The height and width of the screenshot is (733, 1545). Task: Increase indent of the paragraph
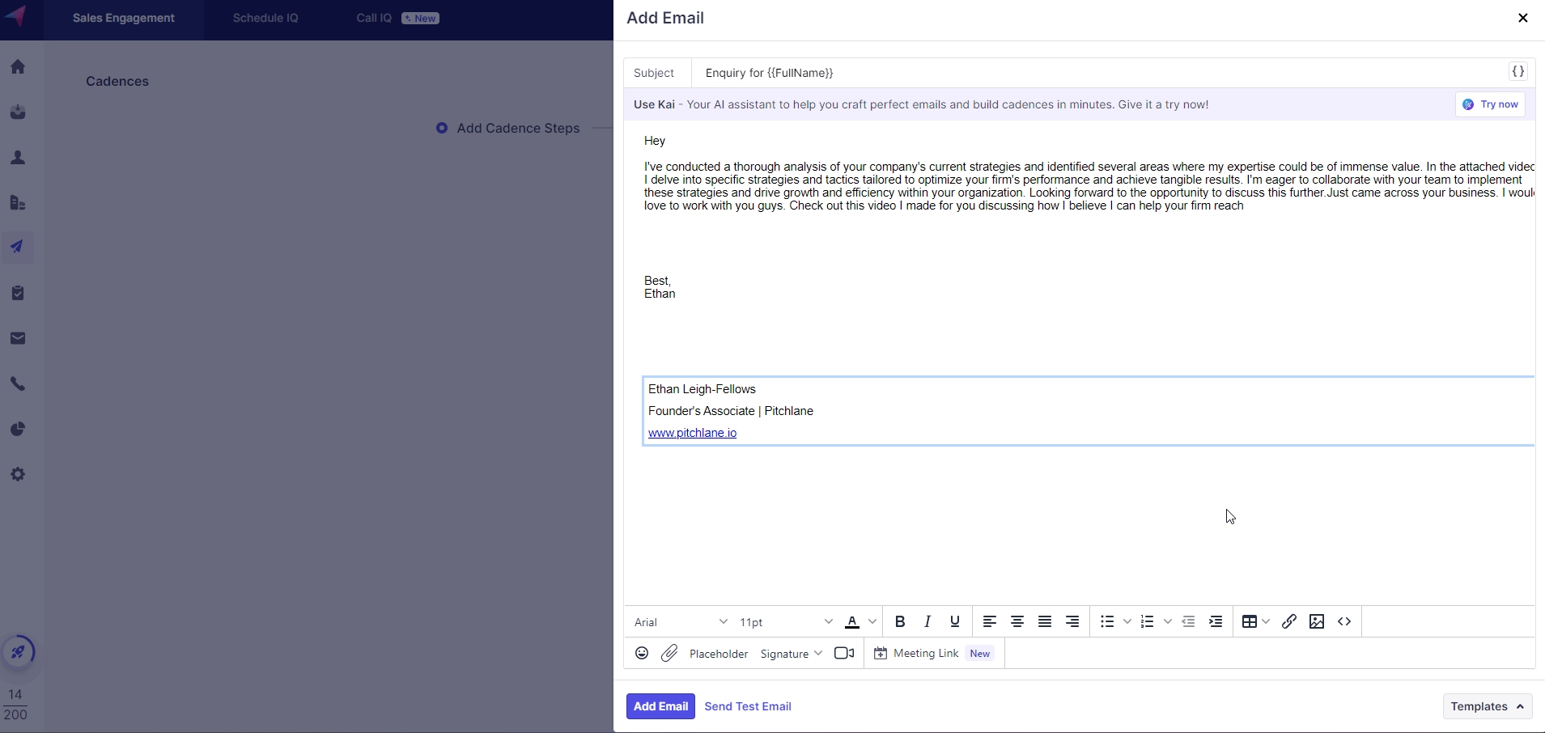[1216, 621]
